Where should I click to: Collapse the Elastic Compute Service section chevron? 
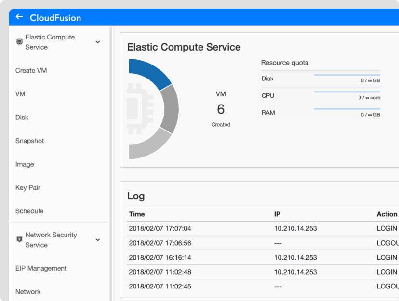point(98,42)
